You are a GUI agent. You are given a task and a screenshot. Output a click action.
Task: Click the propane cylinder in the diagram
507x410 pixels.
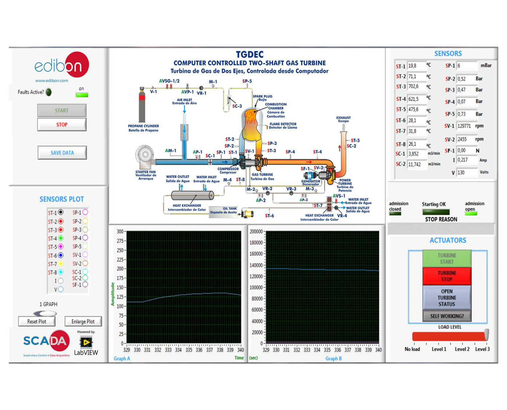coord(142,106)
